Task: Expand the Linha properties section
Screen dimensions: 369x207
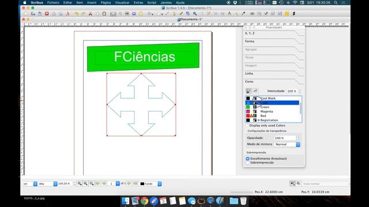Action: coord(274,74)
